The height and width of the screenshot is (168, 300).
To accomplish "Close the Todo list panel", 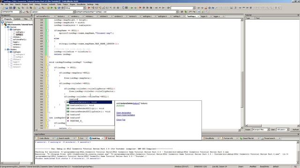I will (x=298, y=15).
